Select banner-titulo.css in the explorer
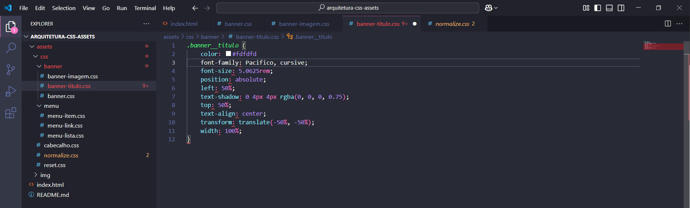Viewport: 690px width, 208px height. 89,86
